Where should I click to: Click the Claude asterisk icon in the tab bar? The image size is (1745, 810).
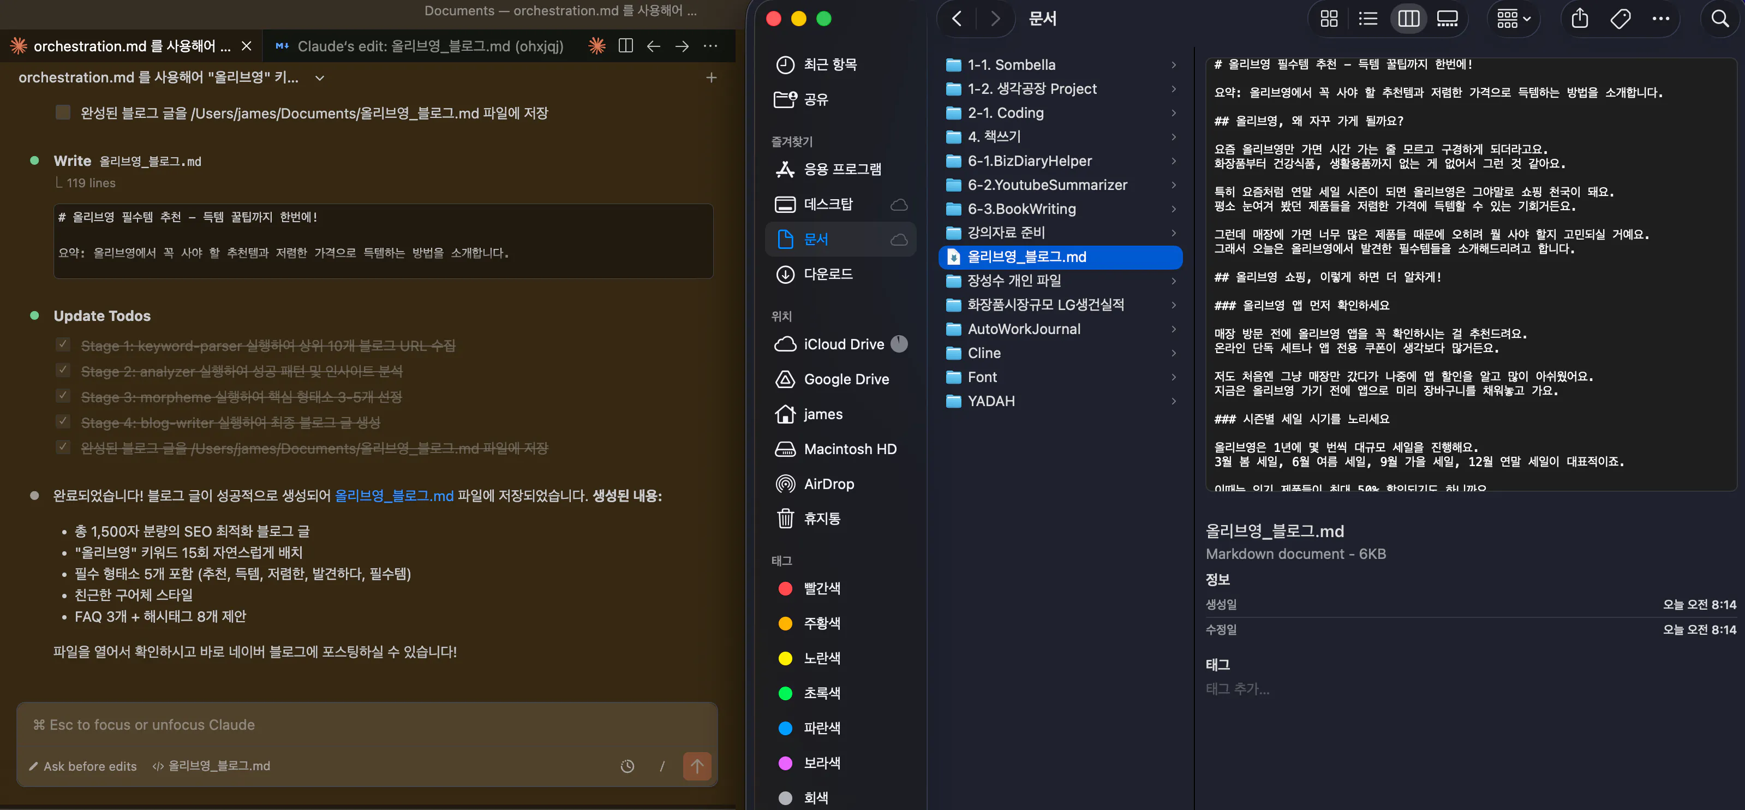(596, 46)
